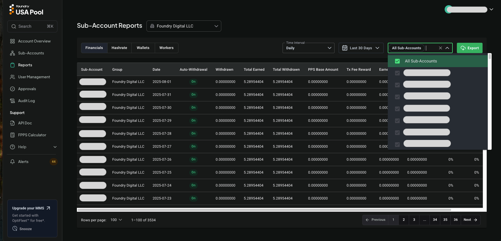The width and height of the screenshot is (501, 241).
Task: Open the FPPS Calculator icon
Action: (12, 135)
